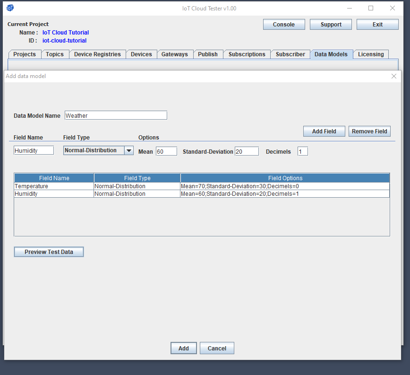This screenshot has height=375, width=410.
Task: Open the Licensing tab
Action: click(371, 54)
